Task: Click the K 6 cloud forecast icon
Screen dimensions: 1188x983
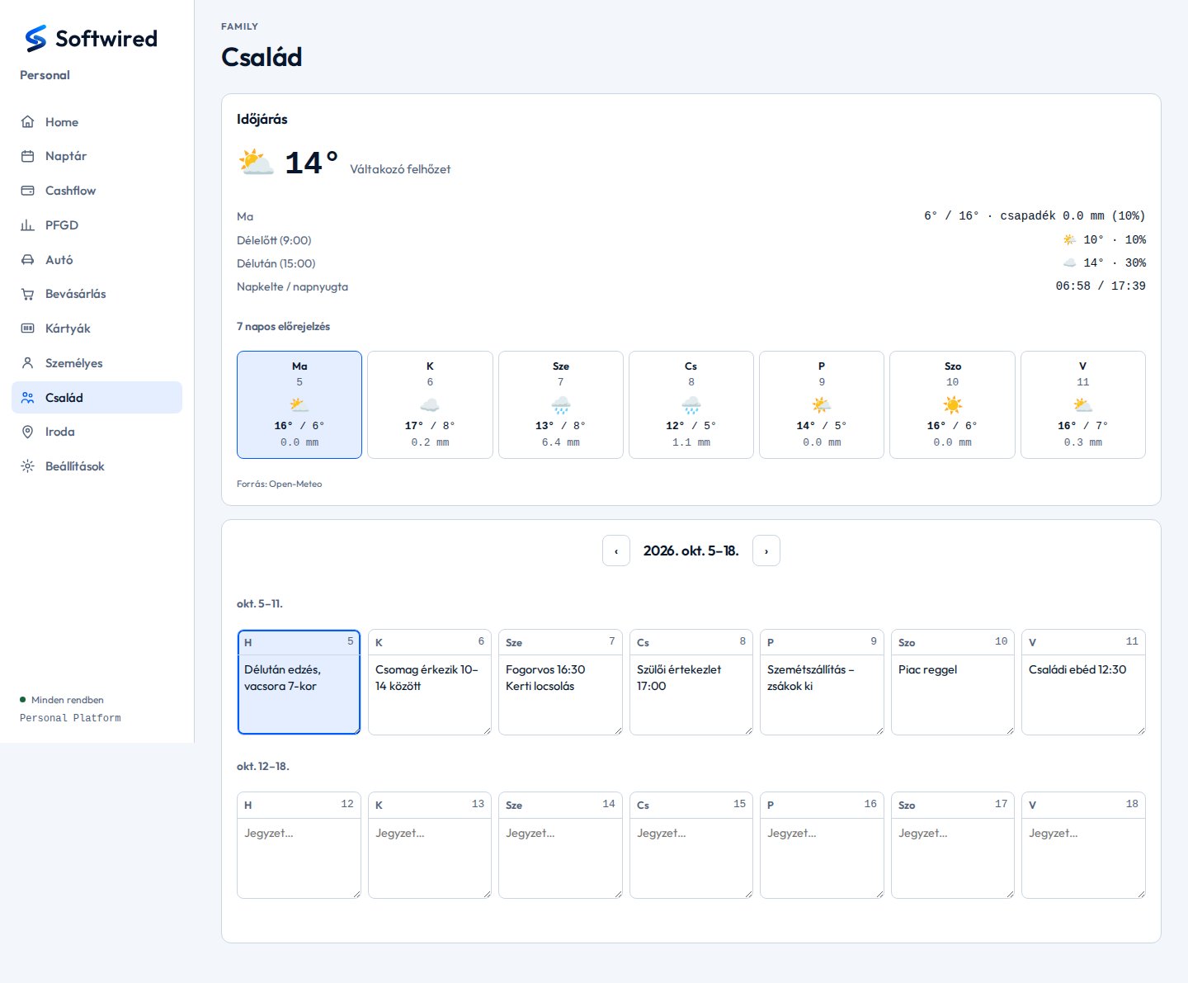Action: [x=430, y=404]
